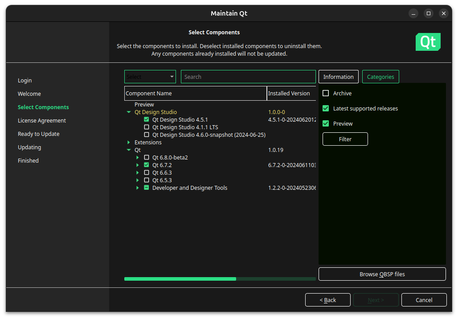Maximize the Maintain Qt window
This screenshot has height=319, width=458.
429,13
